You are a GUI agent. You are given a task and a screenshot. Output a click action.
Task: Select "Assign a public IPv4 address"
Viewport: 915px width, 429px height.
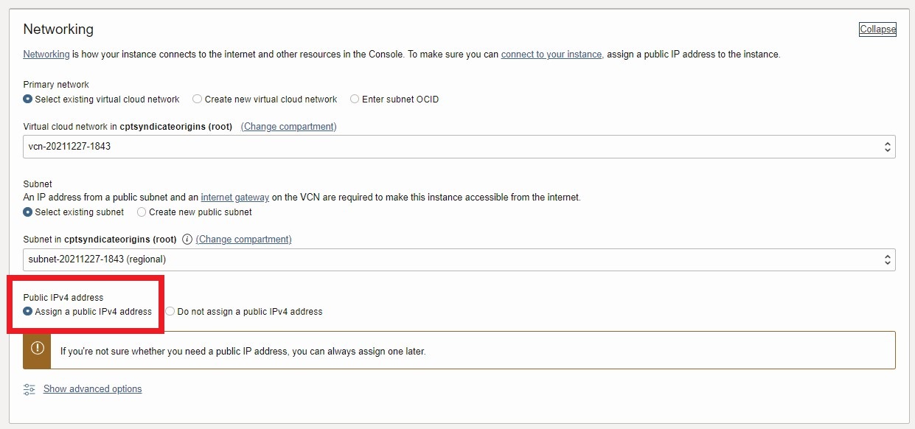tap(27, 311)
